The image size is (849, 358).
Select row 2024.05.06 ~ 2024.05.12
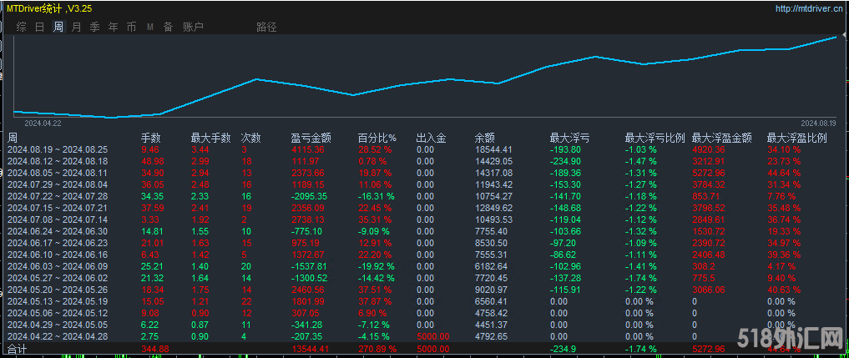point(422,313)
